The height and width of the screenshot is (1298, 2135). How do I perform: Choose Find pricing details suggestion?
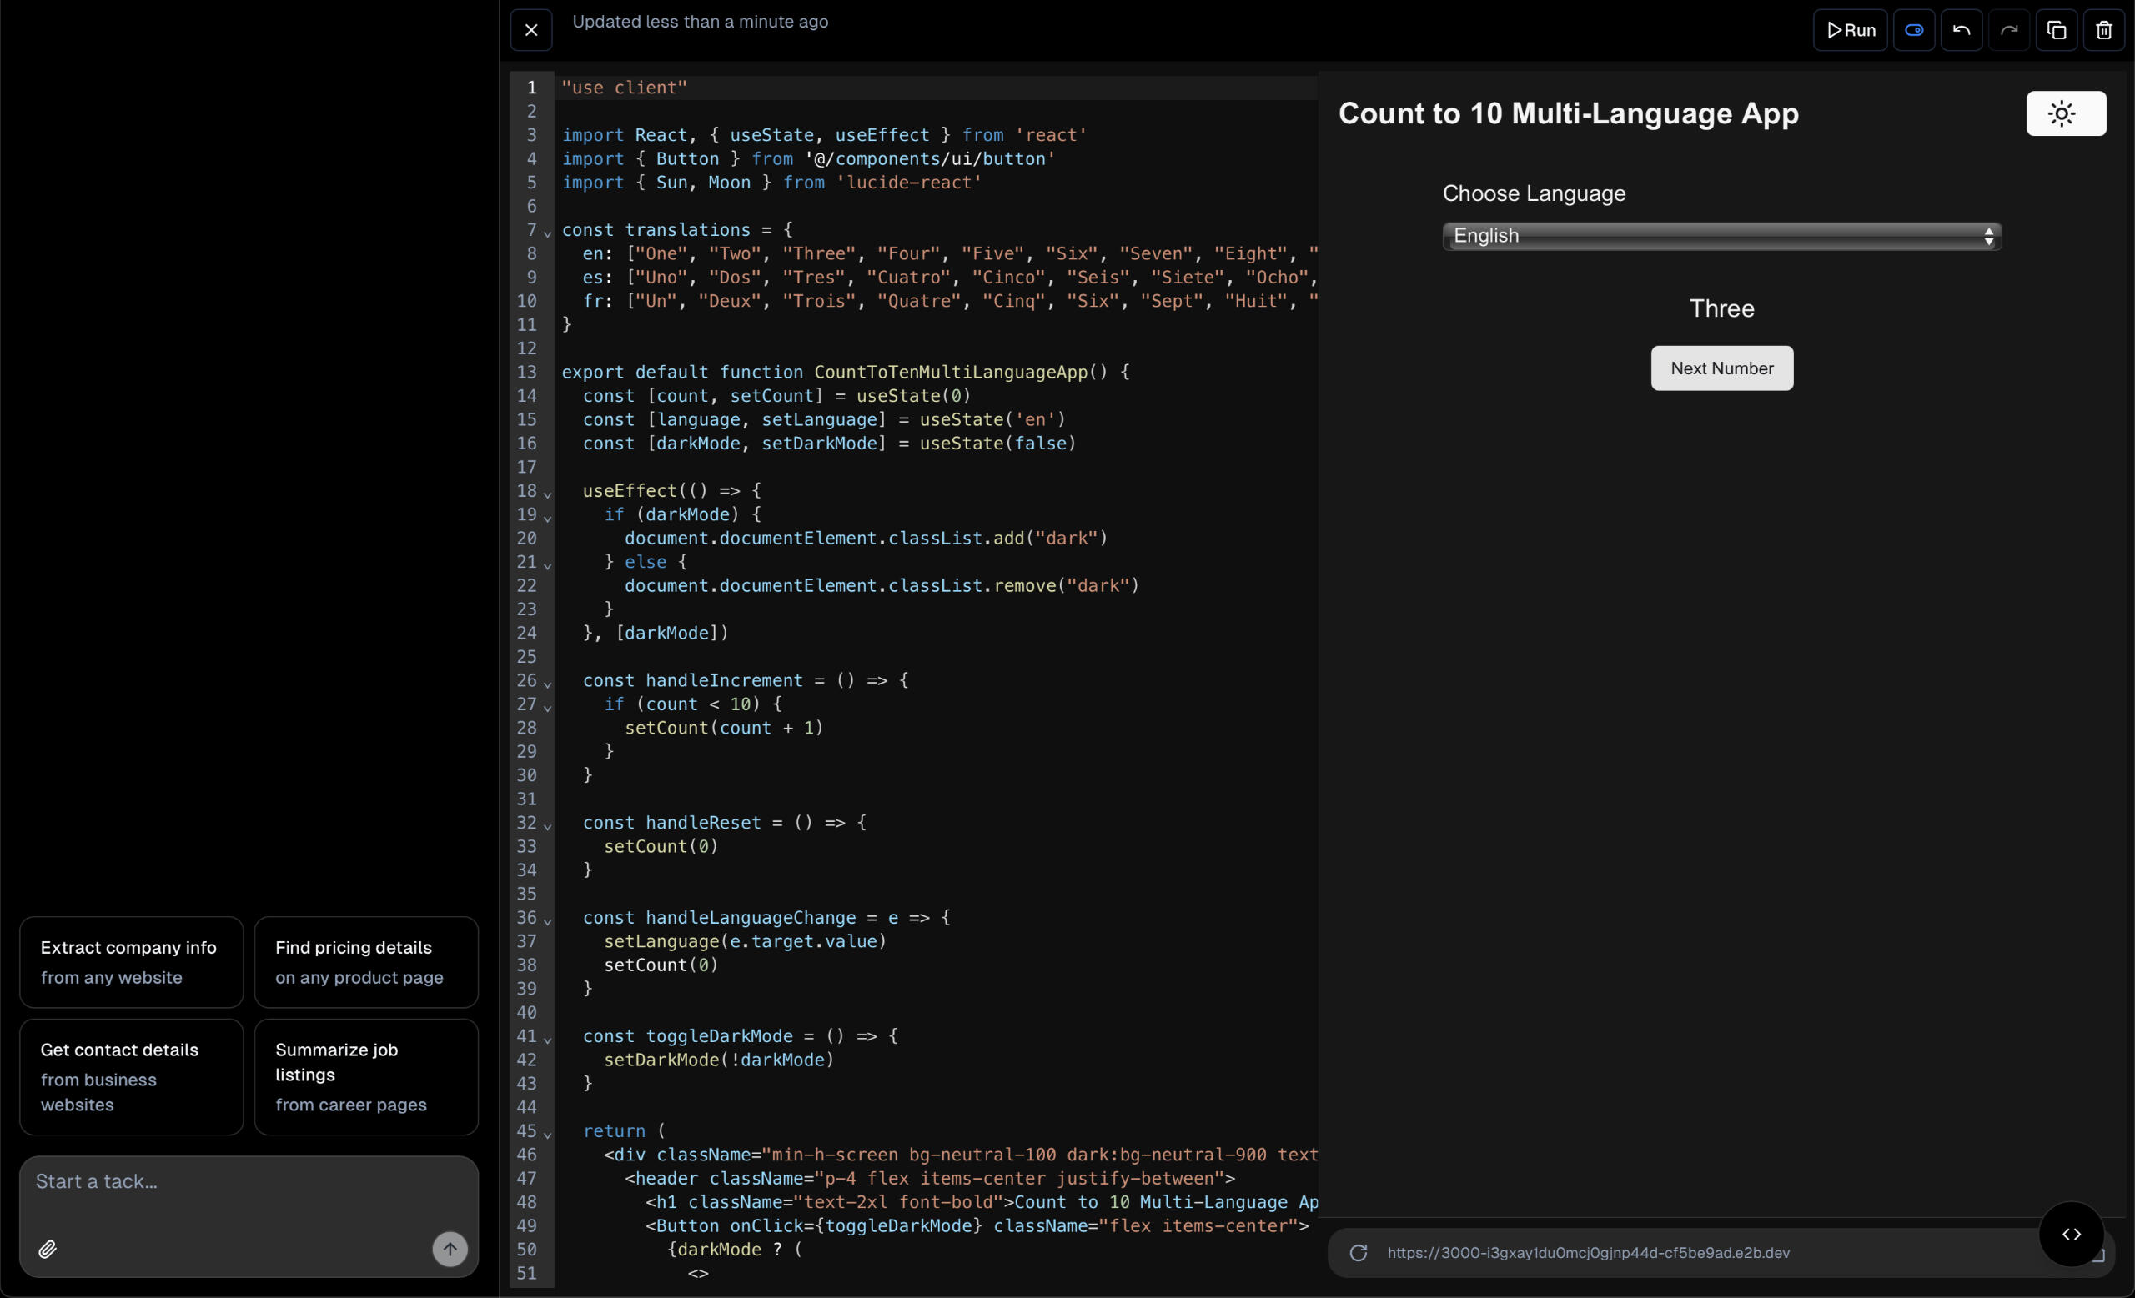(x=365, y=961)
